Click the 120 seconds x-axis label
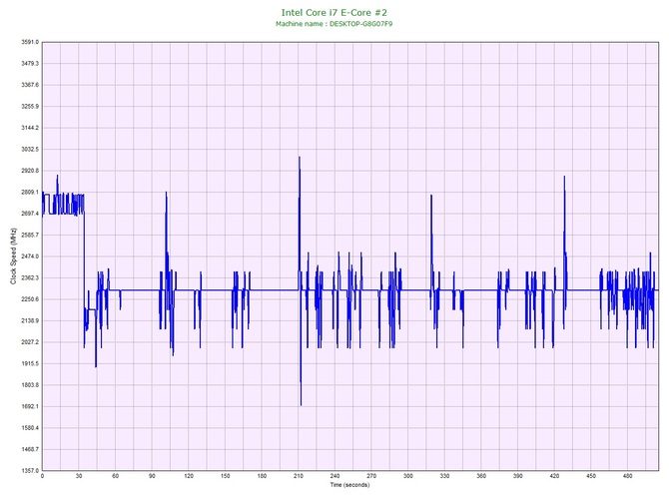Image resolution: width=669 pixels, height=502 pixels. click(x=189, y=476)
